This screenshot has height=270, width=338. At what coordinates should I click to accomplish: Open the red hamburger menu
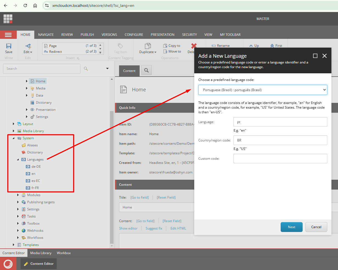[x=8, y=35]
